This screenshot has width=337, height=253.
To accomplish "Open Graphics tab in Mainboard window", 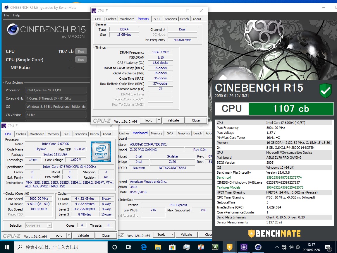I will point(184,133).
